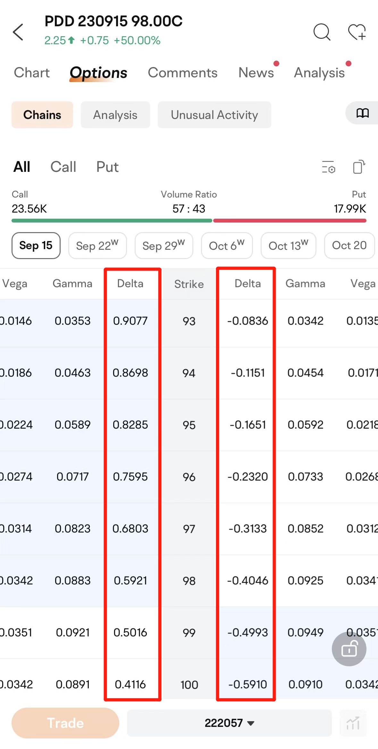The height and width of the screenshot is (749, 378).
Task: Select the Call filter
Action: click(x=63, y=167)
